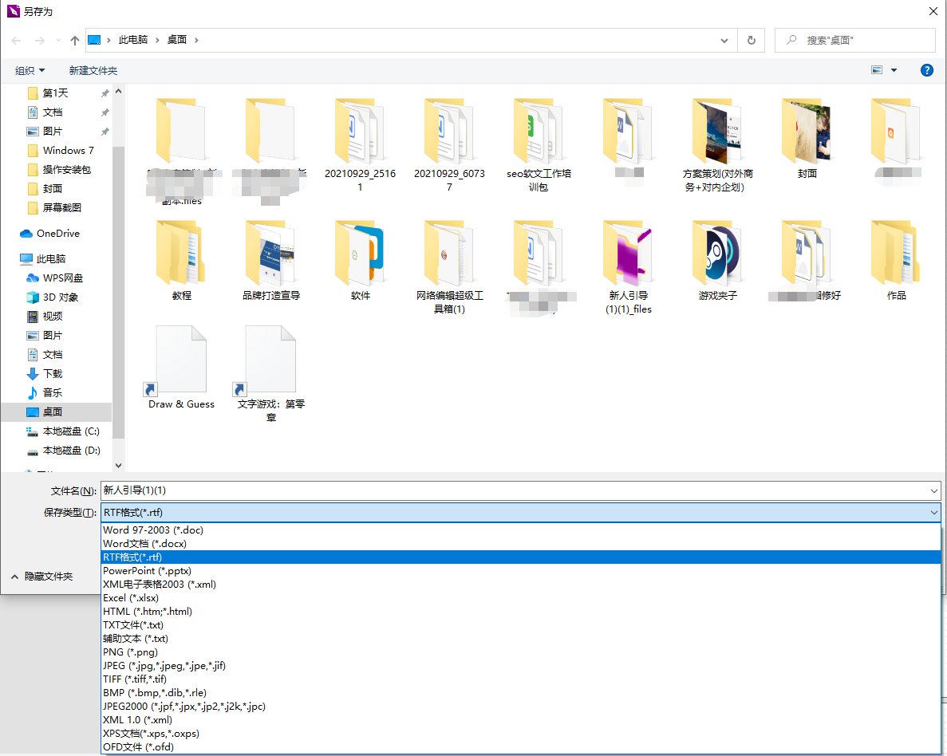Open Help via the blue question mark
The height and width of the screenshot is (756, 947).
tap(926, 70)
